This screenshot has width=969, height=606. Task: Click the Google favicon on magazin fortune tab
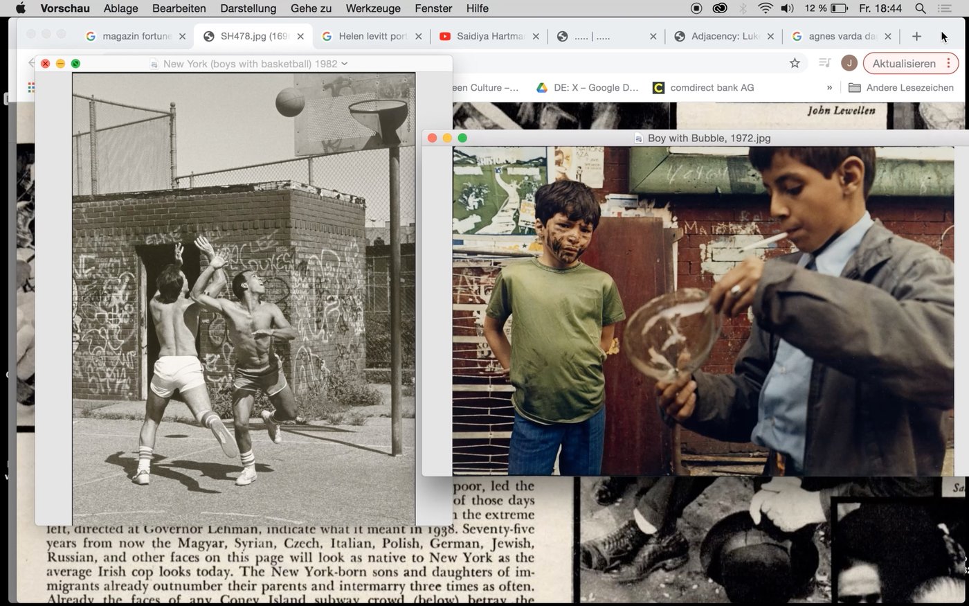(x=91, y=36)
